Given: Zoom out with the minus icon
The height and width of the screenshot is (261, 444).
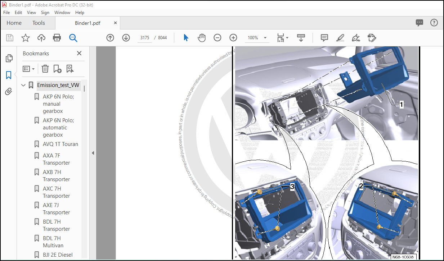Looking at the screenshot, I should click(217, 38).
